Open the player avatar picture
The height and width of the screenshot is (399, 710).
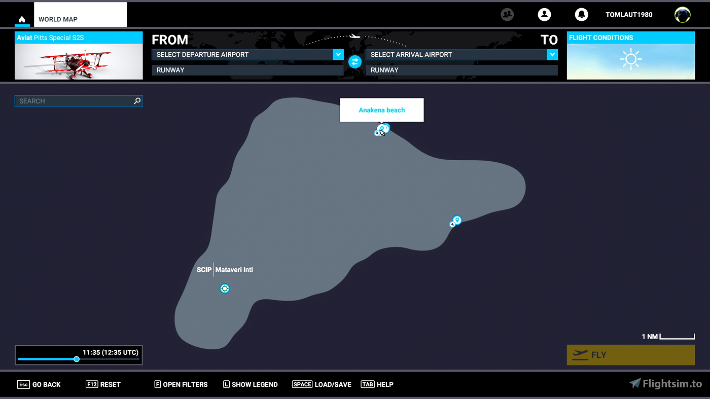(x=683, y=15)
